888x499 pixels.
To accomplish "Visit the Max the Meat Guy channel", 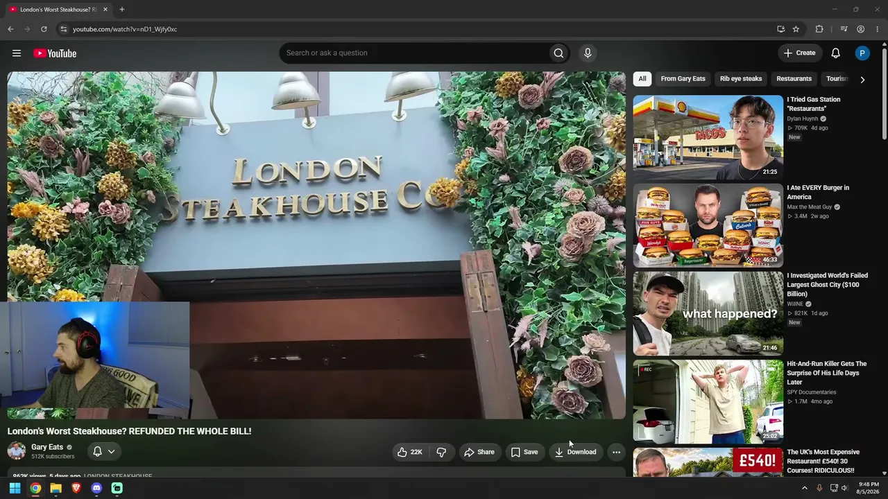I will (809, 207).
